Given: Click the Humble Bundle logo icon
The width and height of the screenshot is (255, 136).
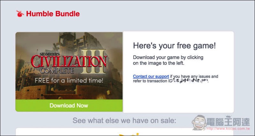Looking at the screenshot, I should (x=20, y=14).
